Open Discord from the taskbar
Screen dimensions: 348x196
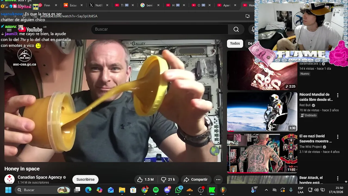click(x=167, y=190)
